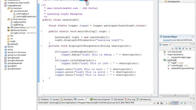Open the display selected console dropdown arrow

tap(188, 103)
